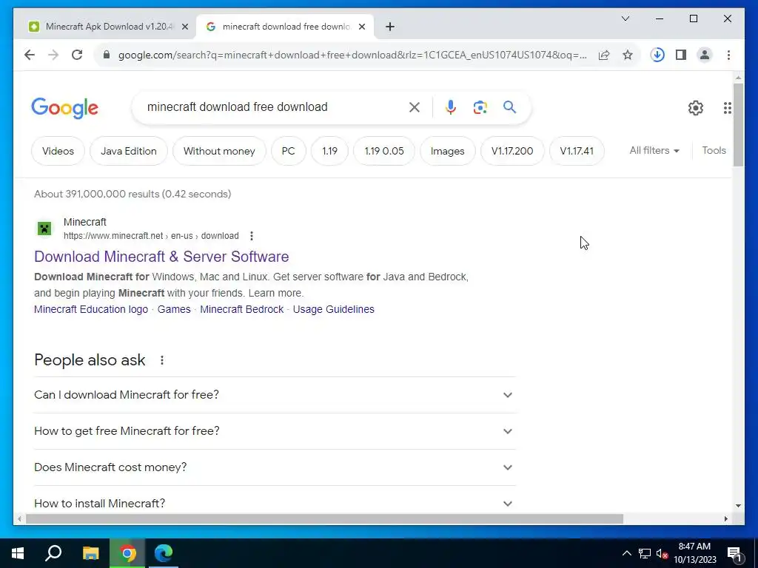Open the Minecraft Bedrock sitelink

[x=242, y=310]
